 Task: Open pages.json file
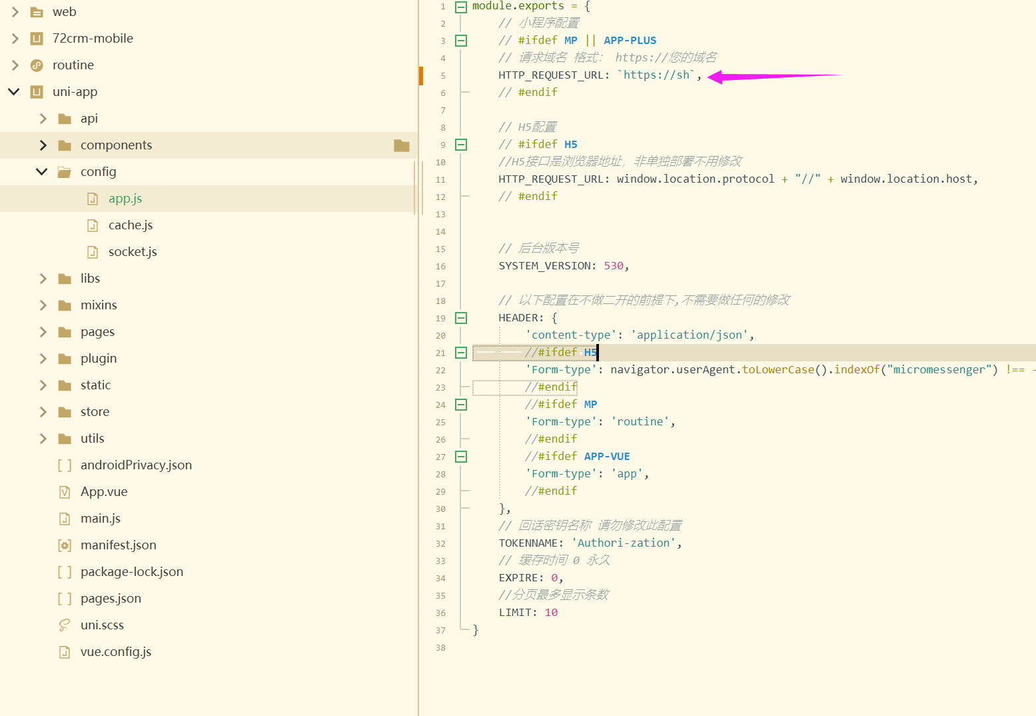(111, 599)
